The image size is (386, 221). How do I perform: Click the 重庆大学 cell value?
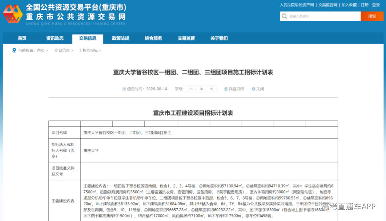(91, 150)
